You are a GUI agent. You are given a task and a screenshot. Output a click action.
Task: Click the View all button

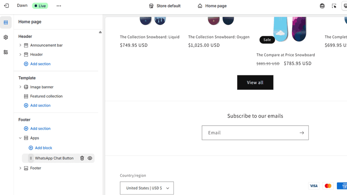(255, 82)
